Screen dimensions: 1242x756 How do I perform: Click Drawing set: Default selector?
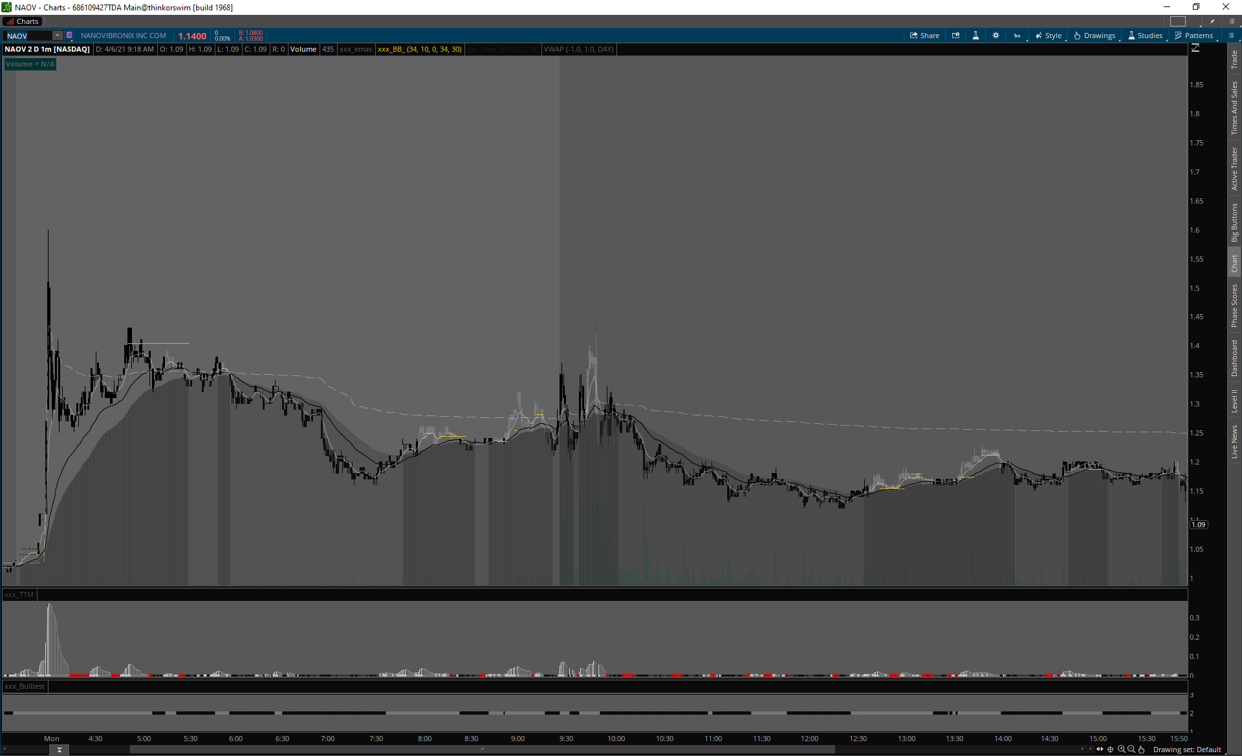1186,750
